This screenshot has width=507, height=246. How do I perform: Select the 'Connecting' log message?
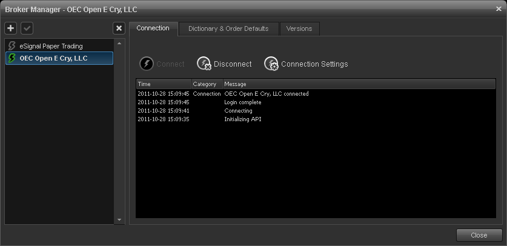click(x=238, y=110)
